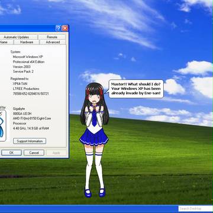Click the mascot's speech bubble
The height and width of the screenshot is (213, 213).
tap(136, 89)
